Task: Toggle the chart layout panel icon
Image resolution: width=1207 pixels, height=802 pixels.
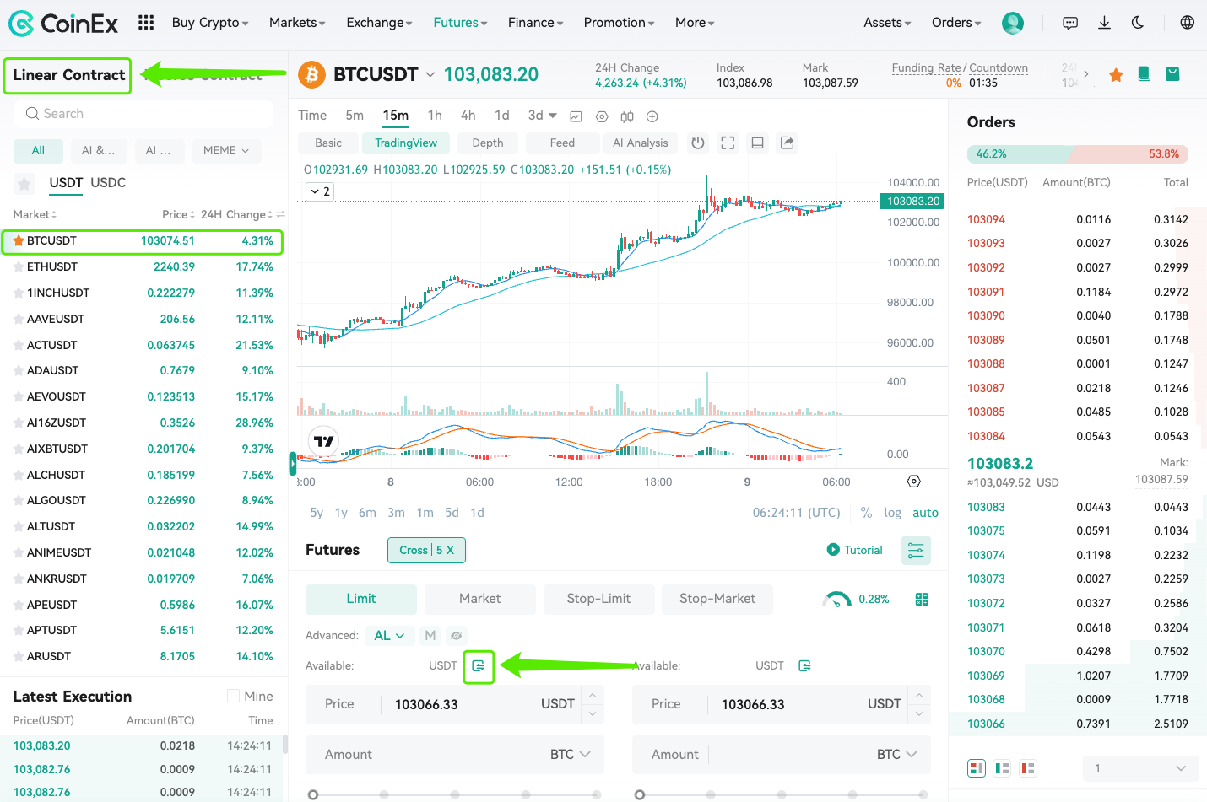Action: pyautogui.click(x=758, y=143)
